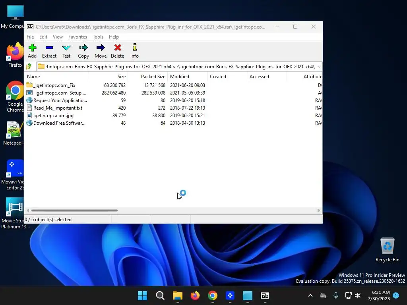Click the Move toolbar icon
This screenshot has width=407, height=305.
pyautogui.click(x=101, y=48)
